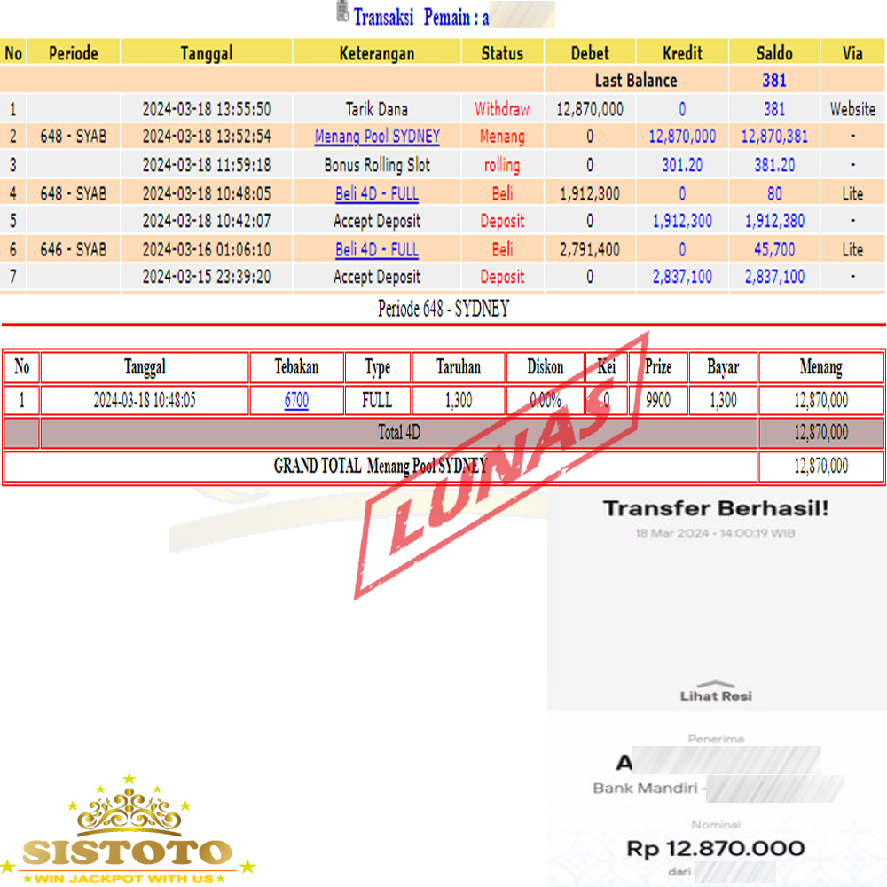Click the Saldo column header
The width and height of the screenshot is (887, 887).
click(773, 53)
